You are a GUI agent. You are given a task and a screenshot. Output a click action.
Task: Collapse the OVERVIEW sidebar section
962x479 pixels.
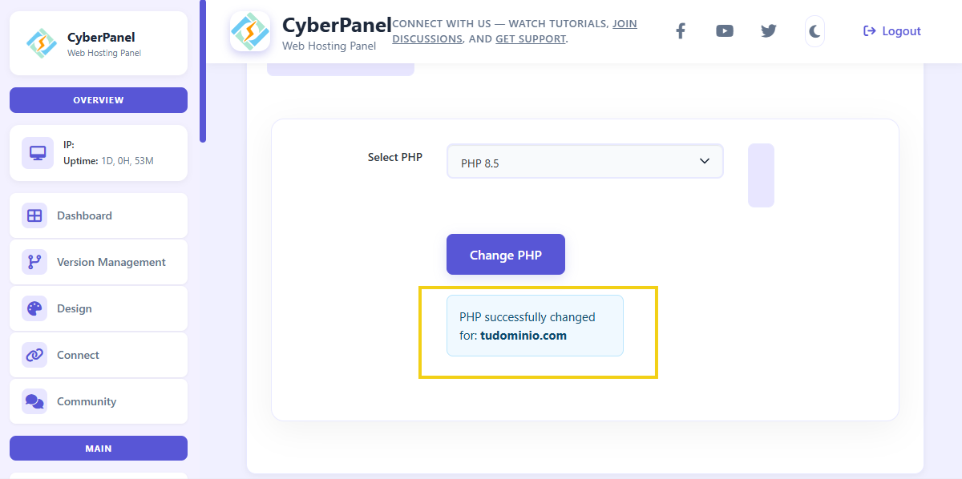click(99, 100)
